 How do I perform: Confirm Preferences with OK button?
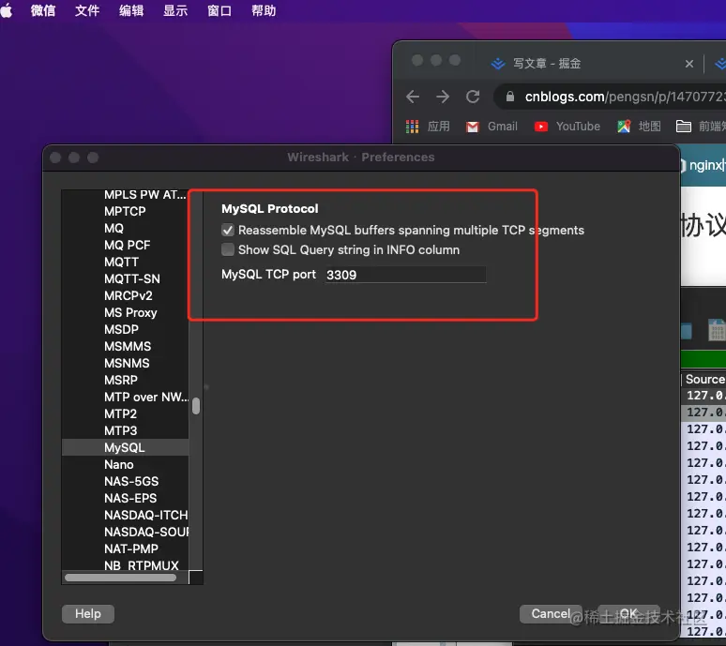coord(628,613)
